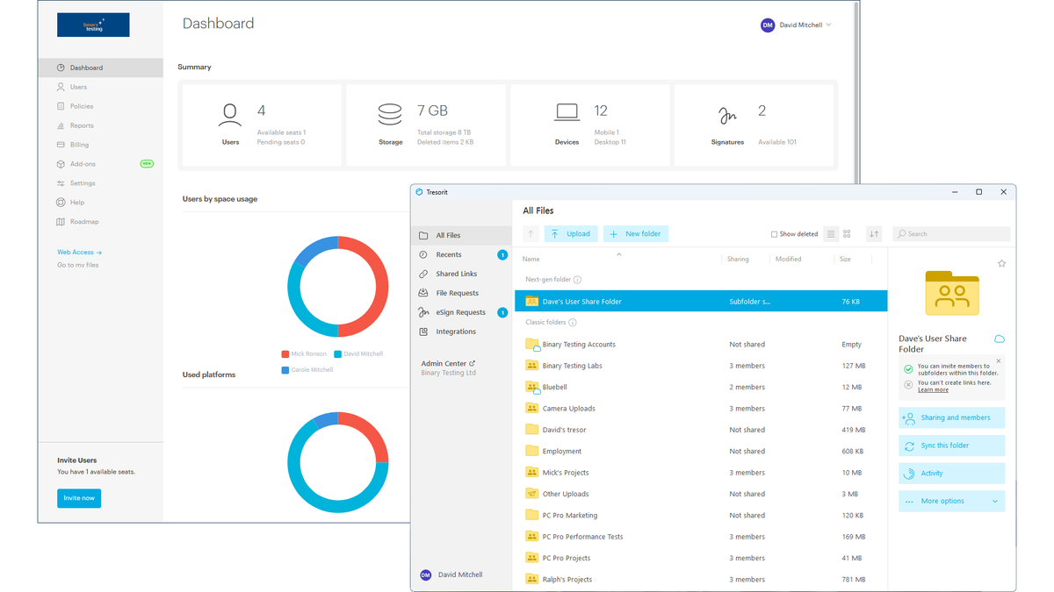Click info icon beside Classic folders
Image resolution: width=1054 pixels, height=592 pixels.
(x=573, y=323)
